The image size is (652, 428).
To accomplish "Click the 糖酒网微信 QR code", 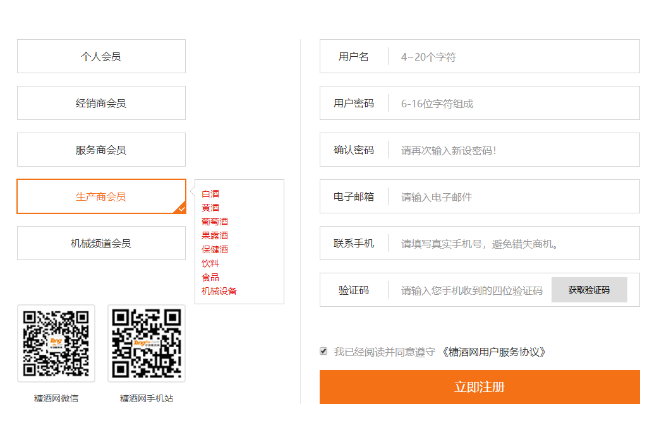I will click(56, 343).
